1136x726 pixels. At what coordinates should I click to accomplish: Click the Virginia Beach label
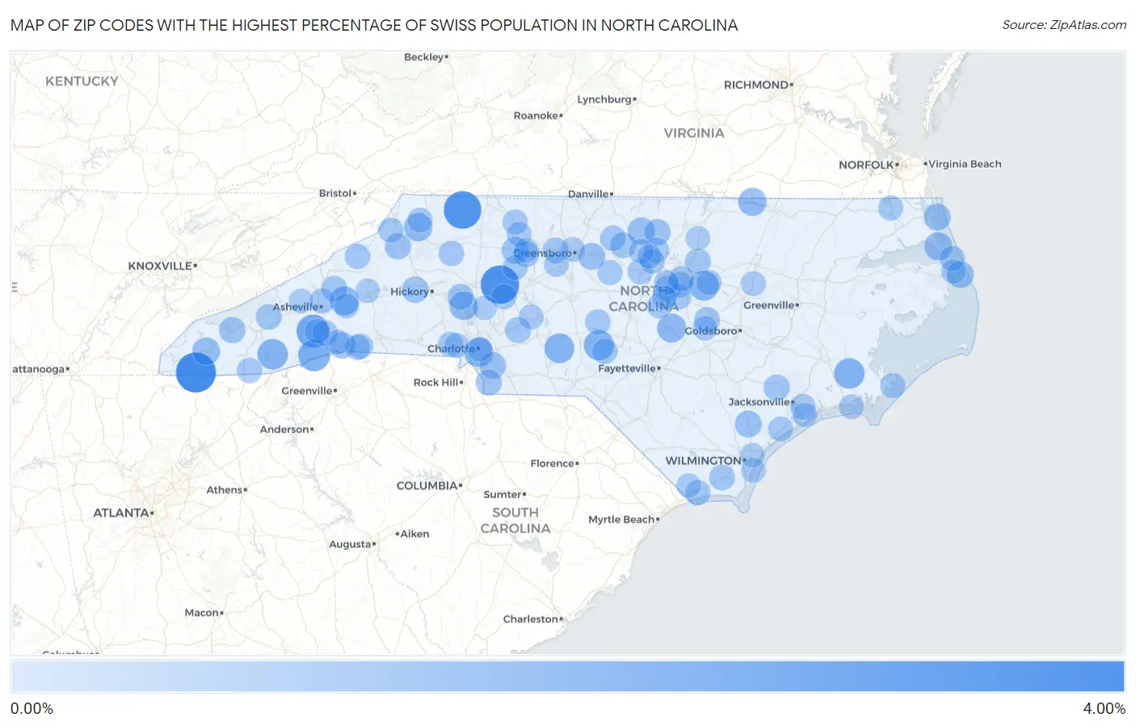[965, 164]
